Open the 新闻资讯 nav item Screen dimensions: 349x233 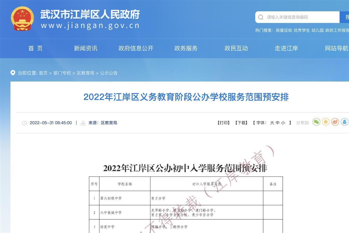coord(86,48)
